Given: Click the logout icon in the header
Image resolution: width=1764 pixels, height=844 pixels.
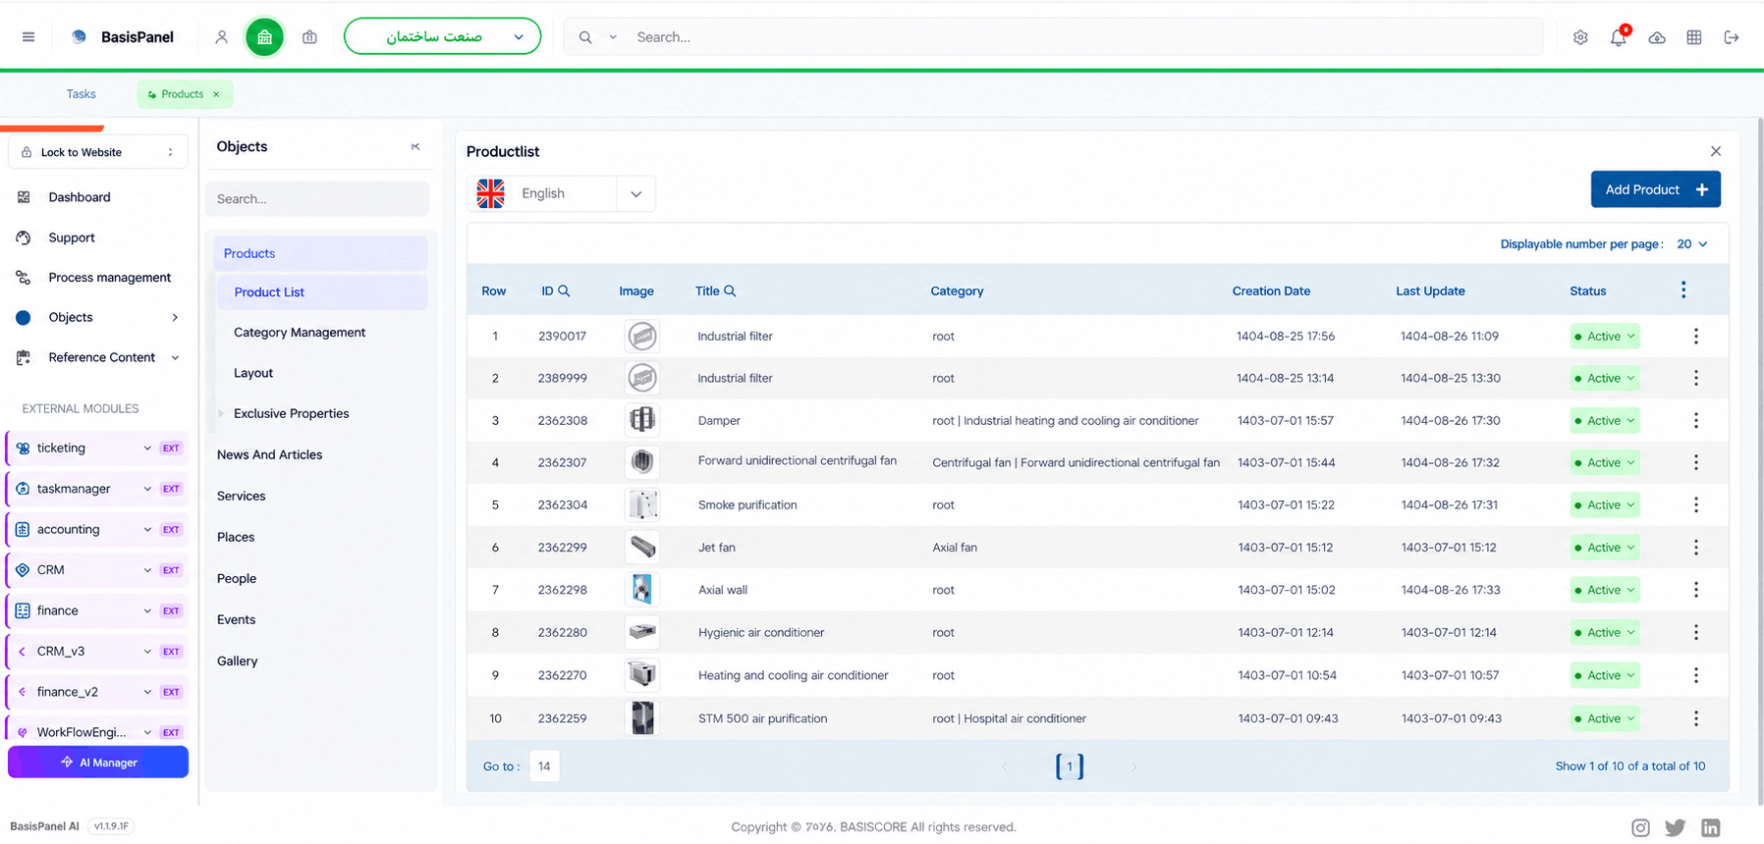Looking at the screenshot, I should pyautogui.click(x=1732, y=37).
